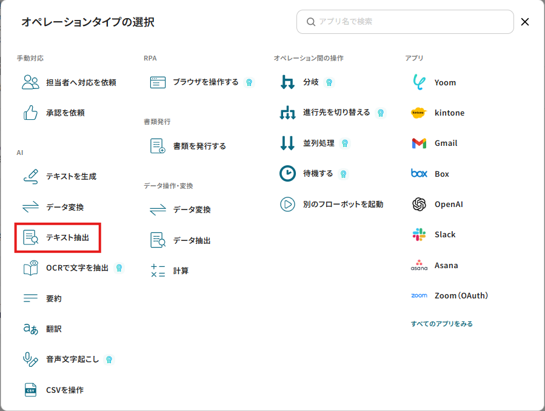The height and width of the screenshot is (411, 545).
Task: Open the Gmail app icon
Action: tap(419, 143)
